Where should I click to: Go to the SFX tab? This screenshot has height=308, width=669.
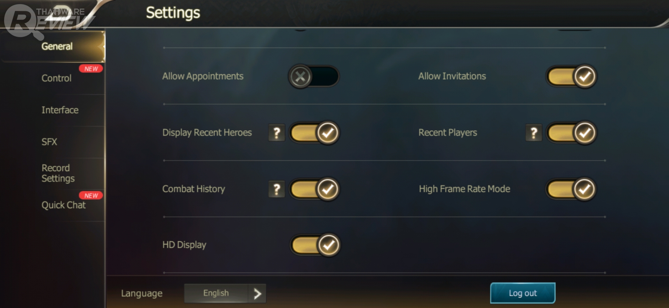tap(49, 142)
